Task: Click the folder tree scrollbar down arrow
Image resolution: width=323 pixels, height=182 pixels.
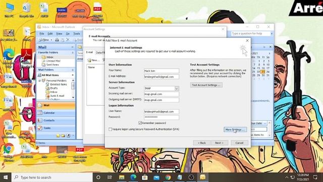Action: click(73, 97)
